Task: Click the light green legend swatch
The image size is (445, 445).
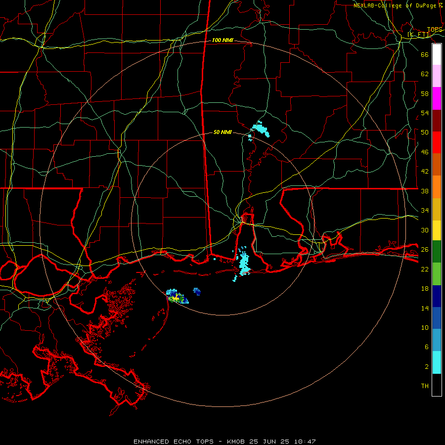Action: point(437,274)
